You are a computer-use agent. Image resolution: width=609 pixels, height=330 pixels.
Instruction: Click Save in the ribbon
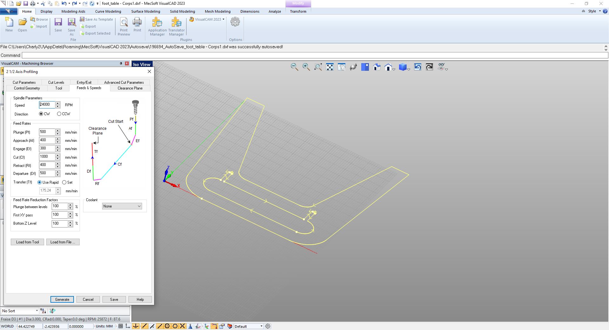point(58,25)
